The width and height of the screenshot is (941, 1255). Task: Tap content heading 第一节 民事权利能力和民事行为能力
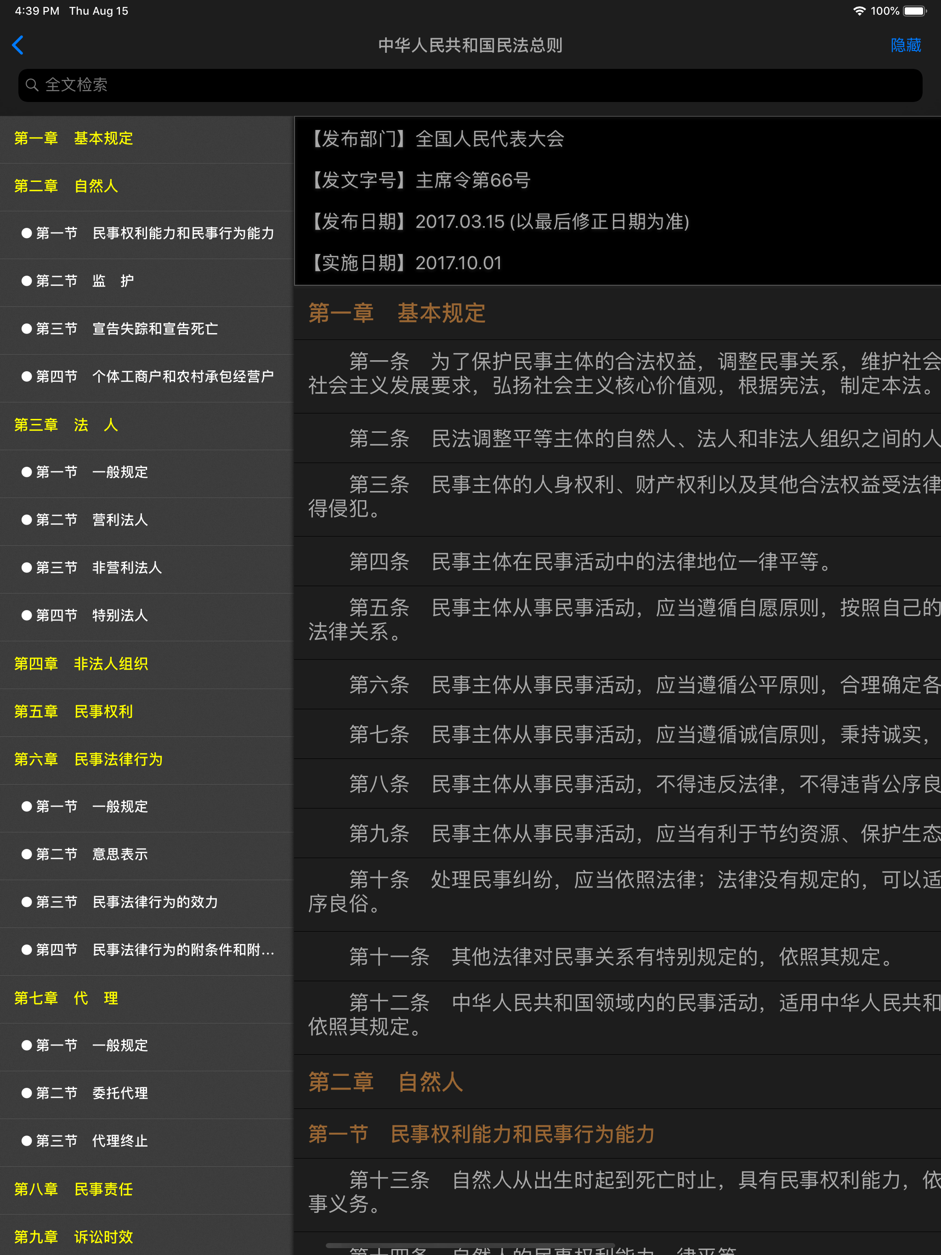[x=618, y=1134]
